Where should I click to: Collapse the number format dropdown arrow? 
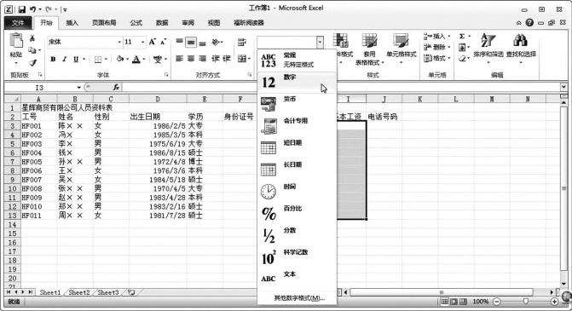(x=320, y=43)
